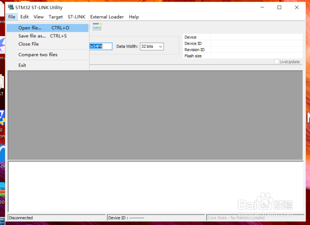Maximize the ST-LINK Utility window

point(279,7)
